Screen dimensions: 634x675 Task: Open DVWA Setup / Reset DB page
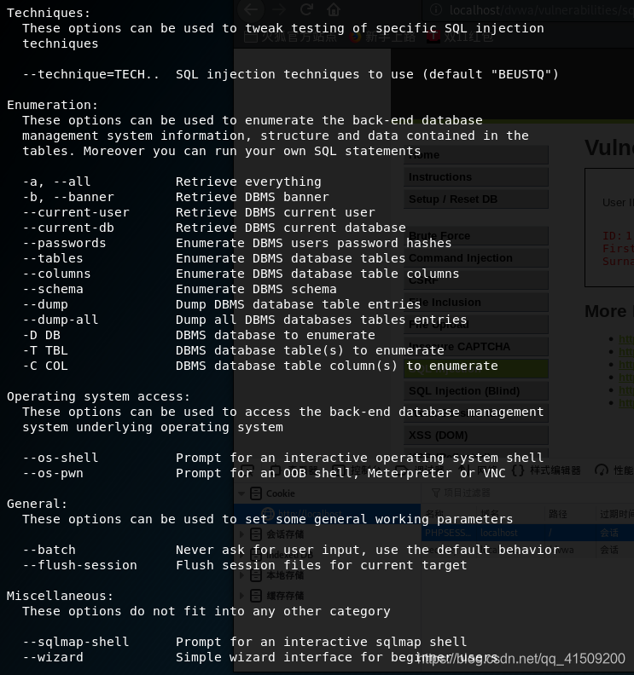476,199
